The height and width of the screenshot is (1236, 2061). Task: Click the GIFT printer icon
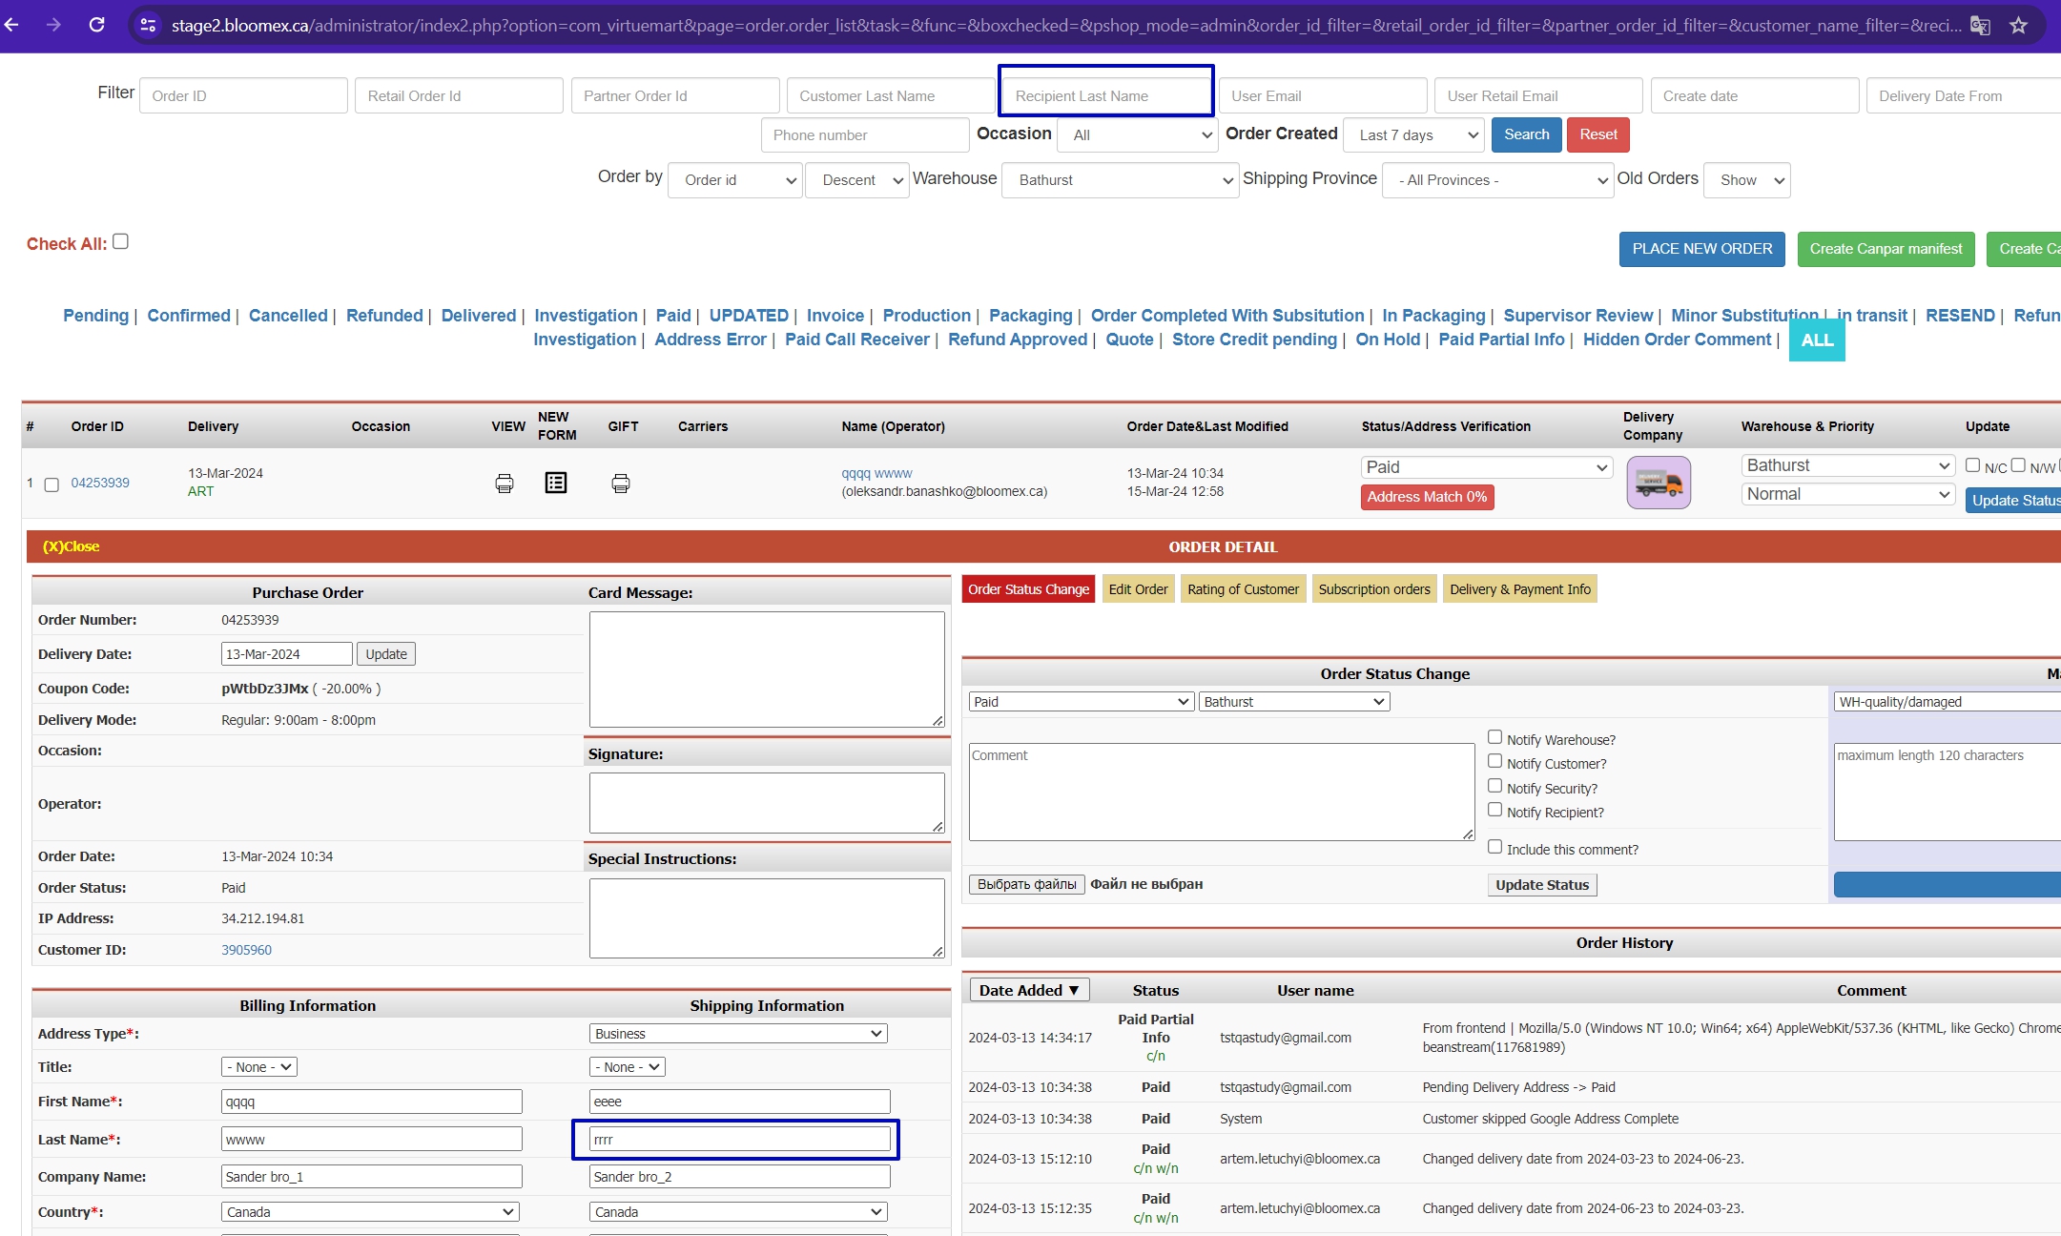tap(621, 484)
